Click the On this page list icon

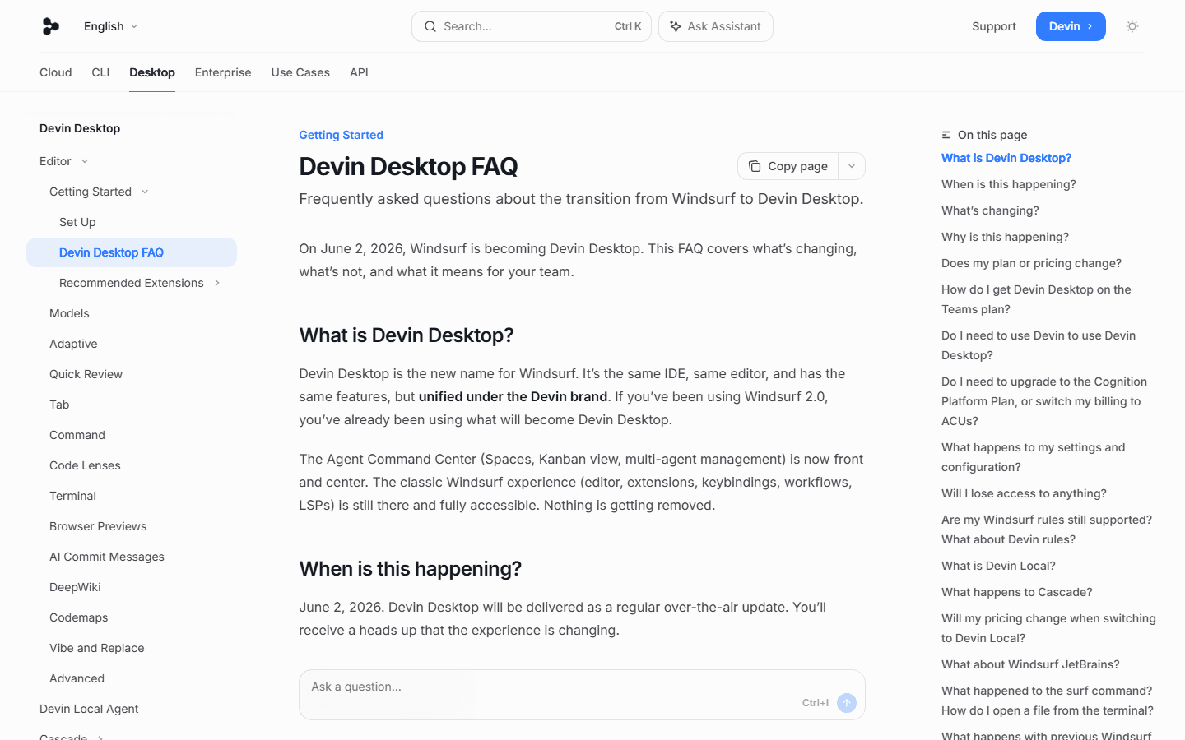pyautogui.click(x=946, y=135)
